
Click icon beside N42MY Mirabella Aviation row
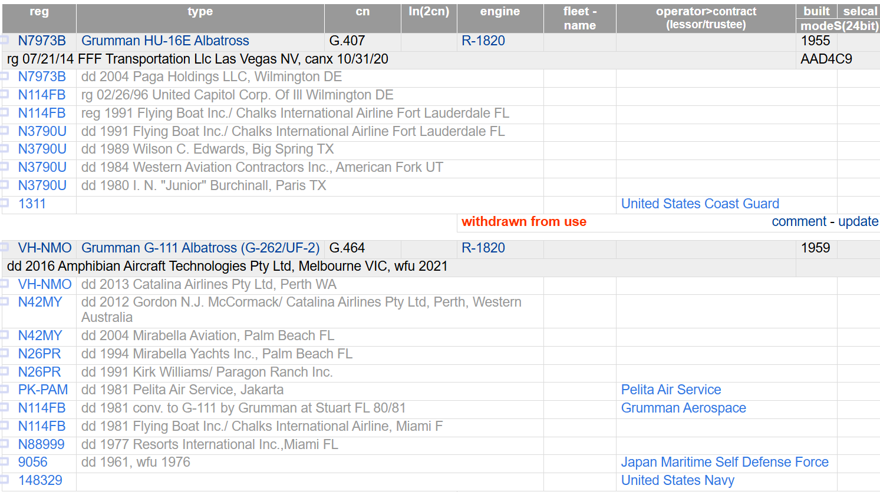4,335
